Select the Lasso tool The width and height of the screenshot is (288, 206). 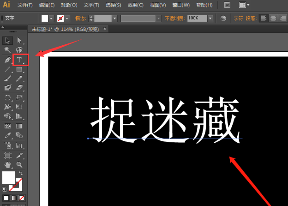coord(19,50)
